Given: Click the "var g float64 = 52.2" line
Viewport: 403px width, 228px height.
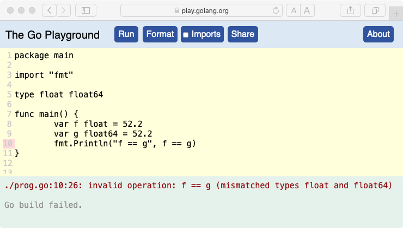Looking at the screenshot, I should 103,134.
